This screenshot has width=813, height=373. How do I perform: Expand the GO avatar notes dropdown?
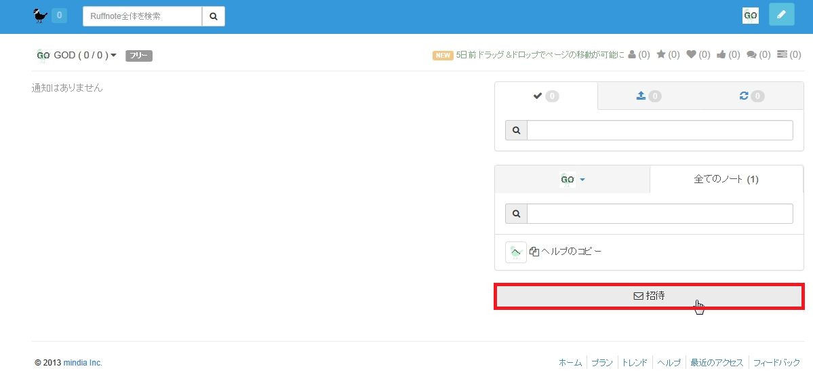tap(572, 180)
